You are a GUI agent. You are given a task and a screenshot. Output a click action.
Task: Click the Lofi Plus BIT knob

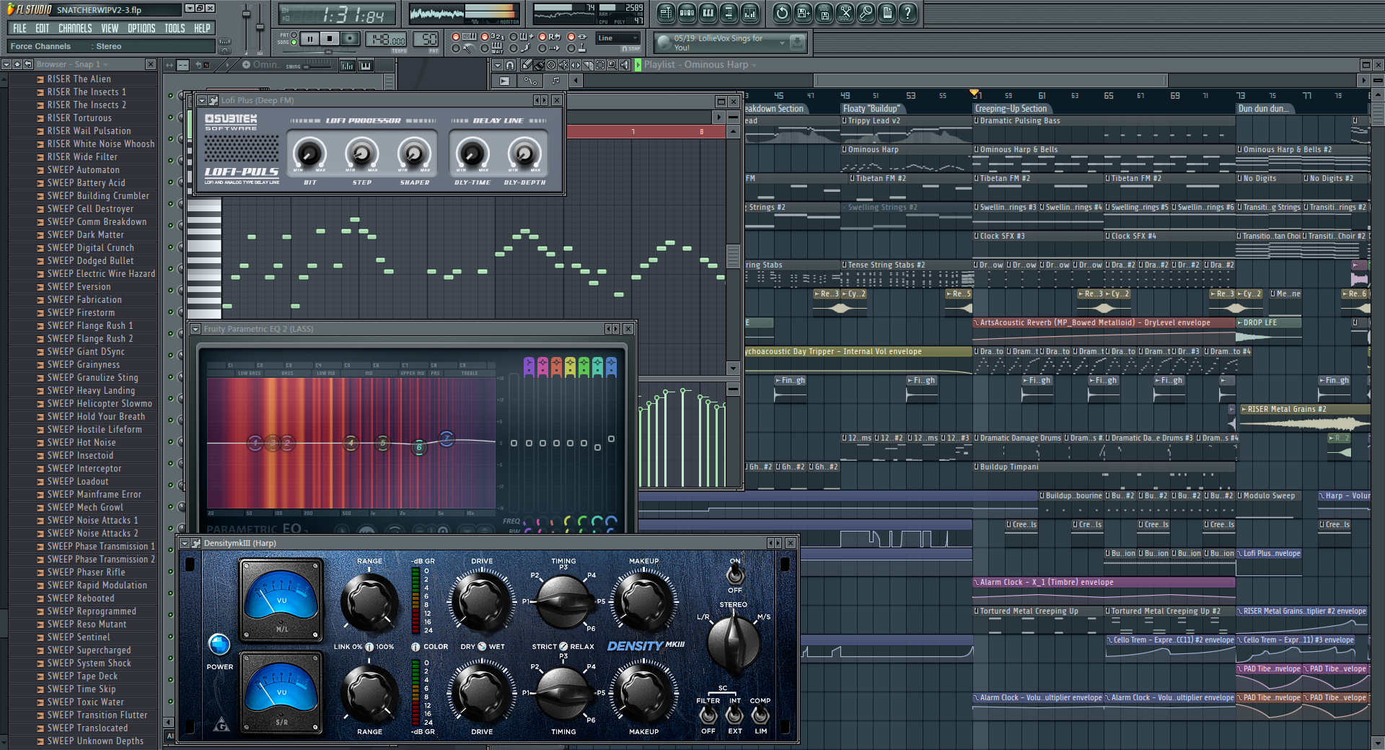pyautogui.click(x=309, y=154)
